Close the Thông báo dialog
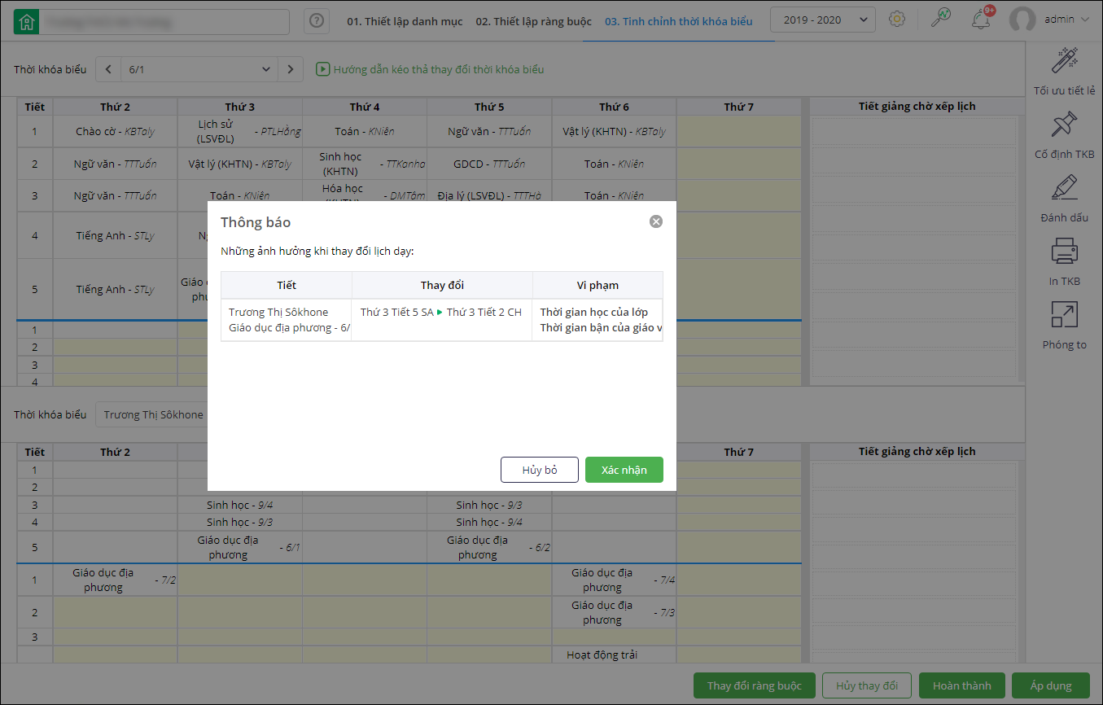1103x705 pixels. tap(656, 221)
